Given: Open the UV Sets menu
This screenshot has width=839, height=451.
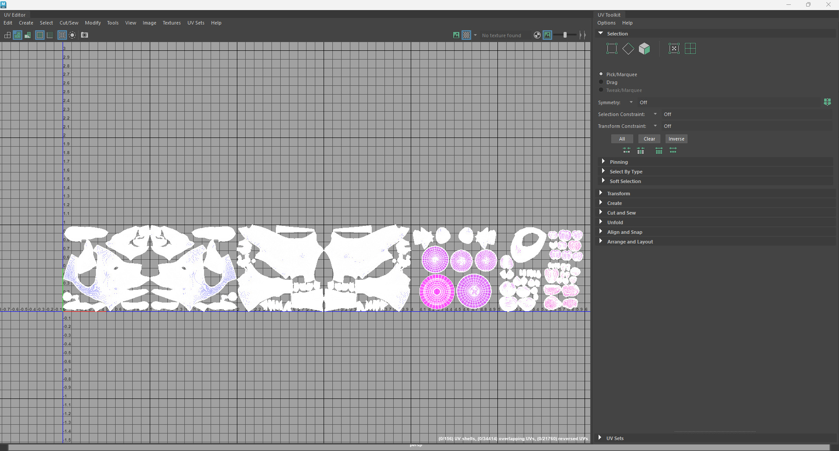Looking at the screenshot, I should (196, 23).
